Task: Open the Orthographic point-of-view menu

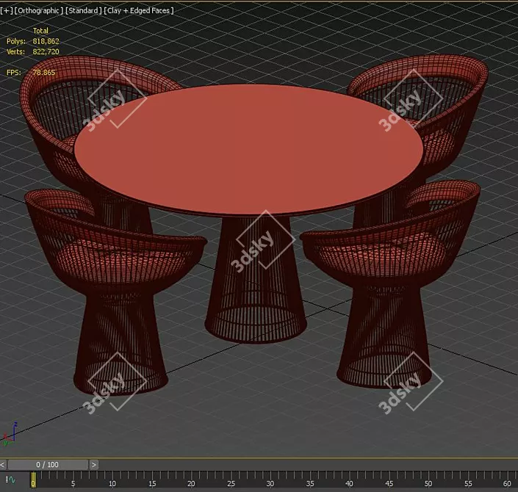Action: pos(38,10)
